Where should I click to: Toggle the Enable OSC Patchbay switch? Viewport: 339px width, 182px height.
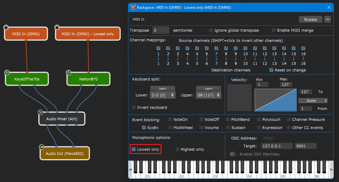tap(232, 154)
